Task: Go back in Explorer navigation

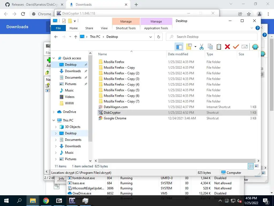Action: [x=56, y=37]
